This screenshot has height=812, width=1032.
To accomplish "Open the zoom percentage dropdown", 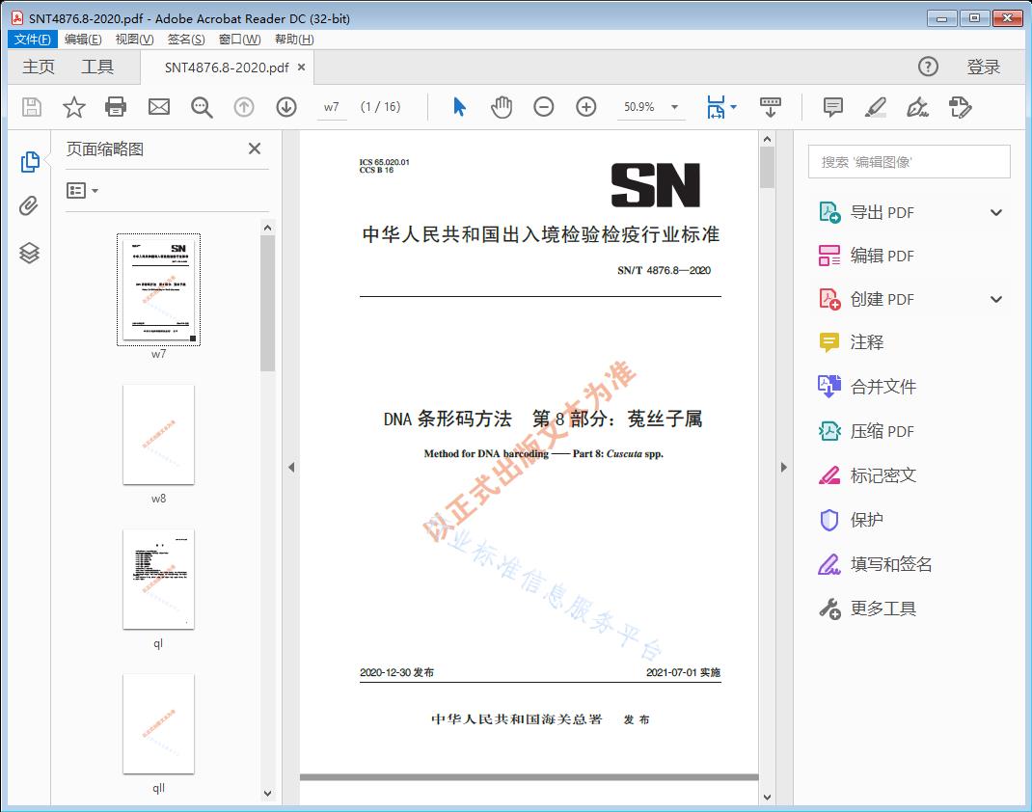I will [x=672, y=107].
